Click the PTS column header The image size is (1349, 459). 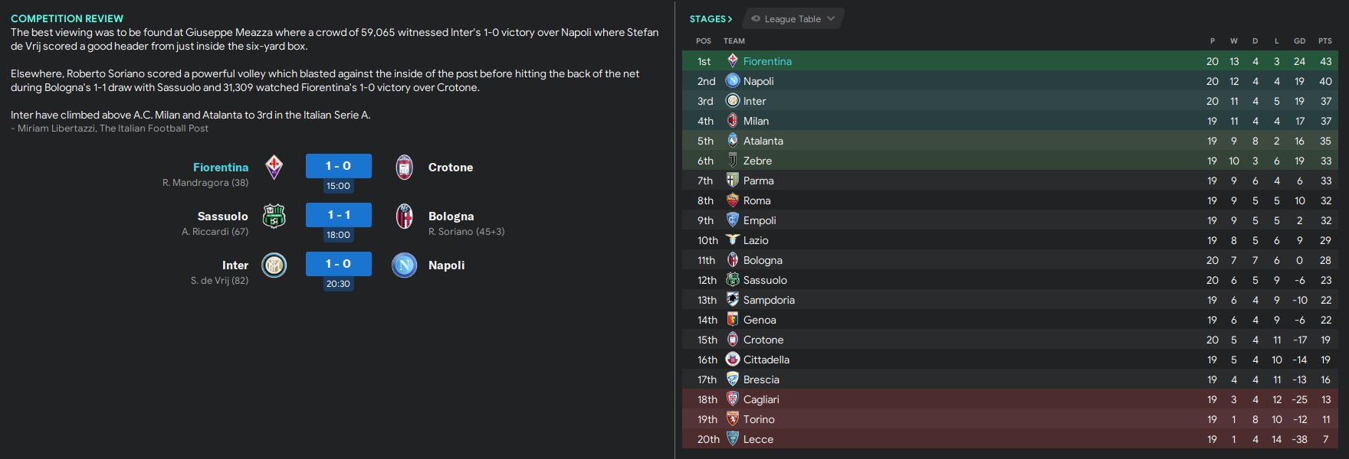click(x=1324, y=41)
